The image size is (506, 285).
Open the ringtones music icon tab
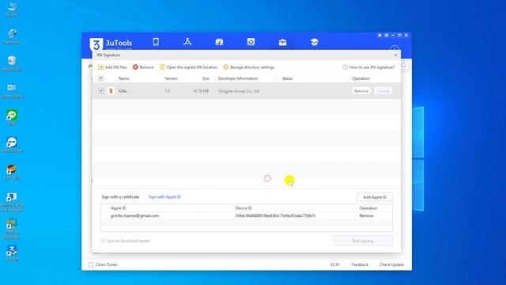pyautogui.click(x=219, y=42)
